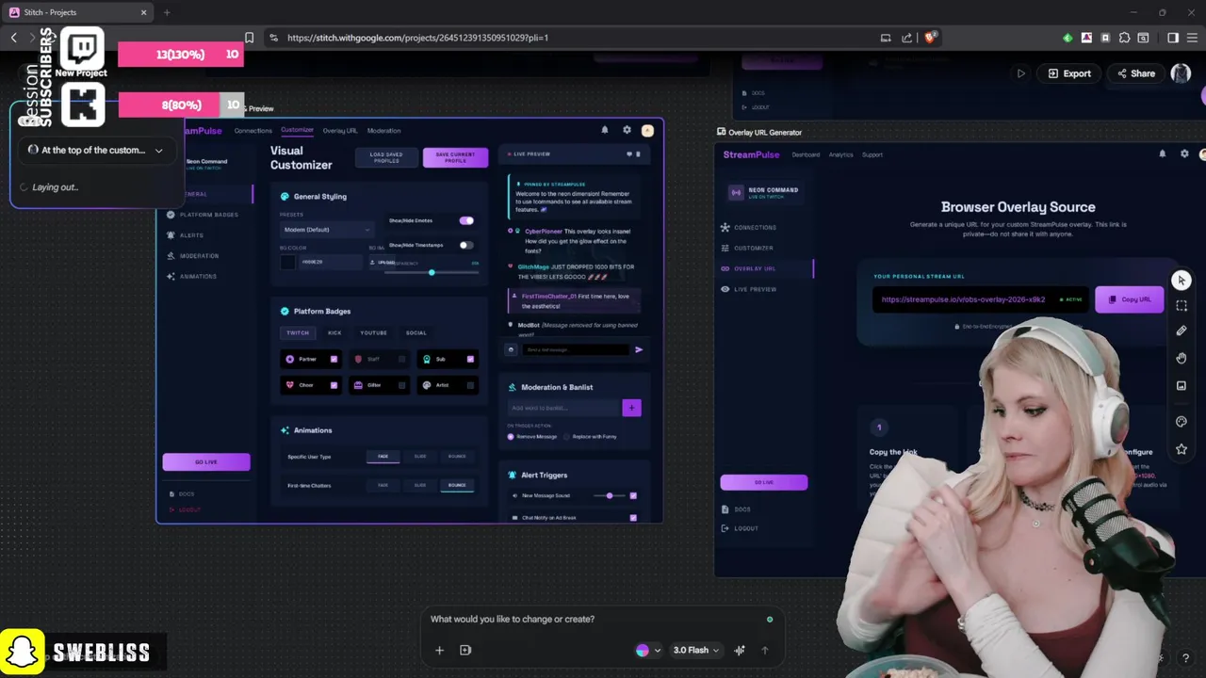
Task: Select the KICK platform badges tab
Action: 334,332
